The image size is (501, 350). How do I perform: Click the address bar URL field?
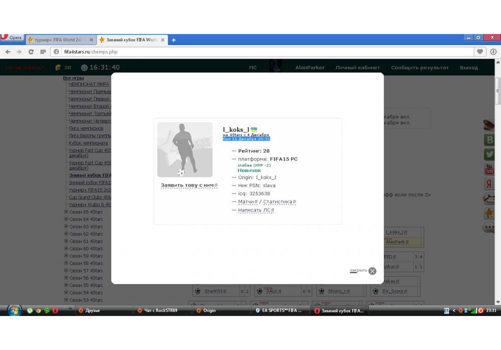click(x=250, y=51)
